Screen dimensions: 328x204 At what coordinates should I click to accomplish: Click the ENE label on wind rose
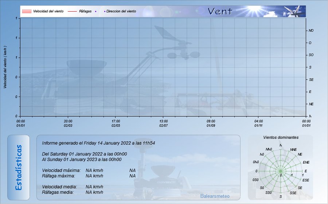click(306, 162)
